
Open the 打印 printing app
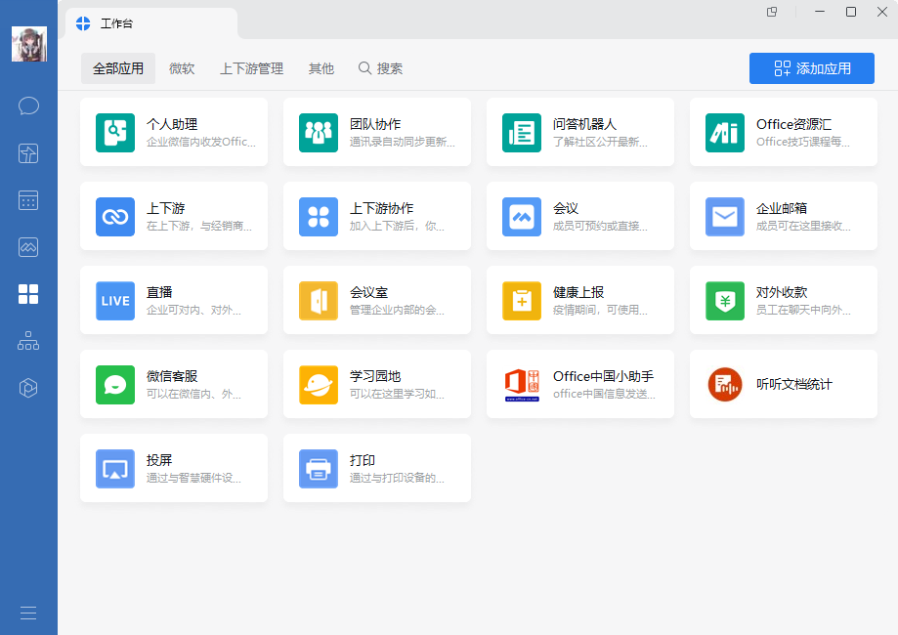pos(377,468)
